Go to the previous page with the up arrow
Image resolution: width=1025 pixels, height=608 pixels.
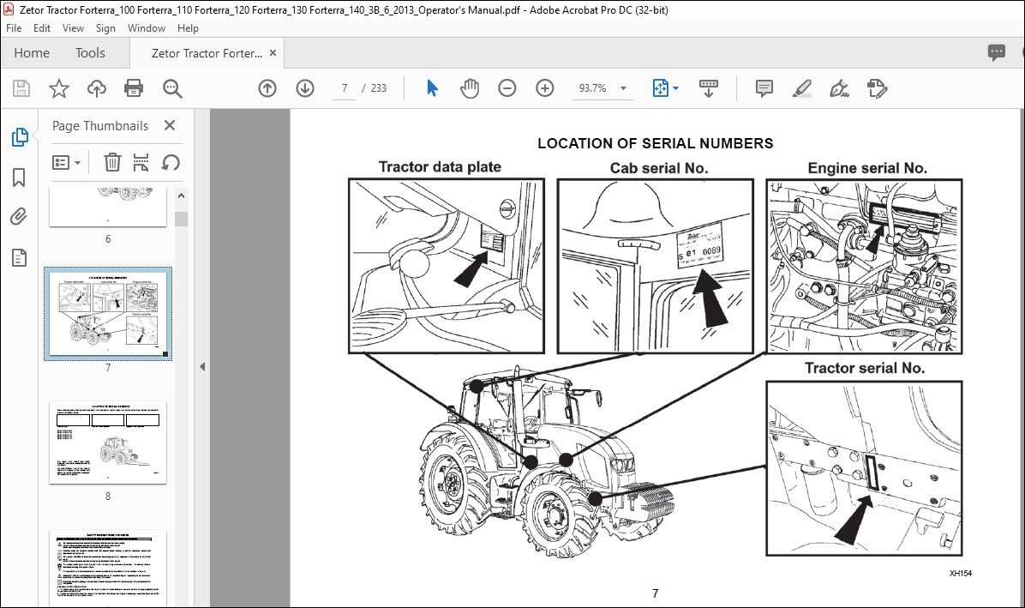267,88
